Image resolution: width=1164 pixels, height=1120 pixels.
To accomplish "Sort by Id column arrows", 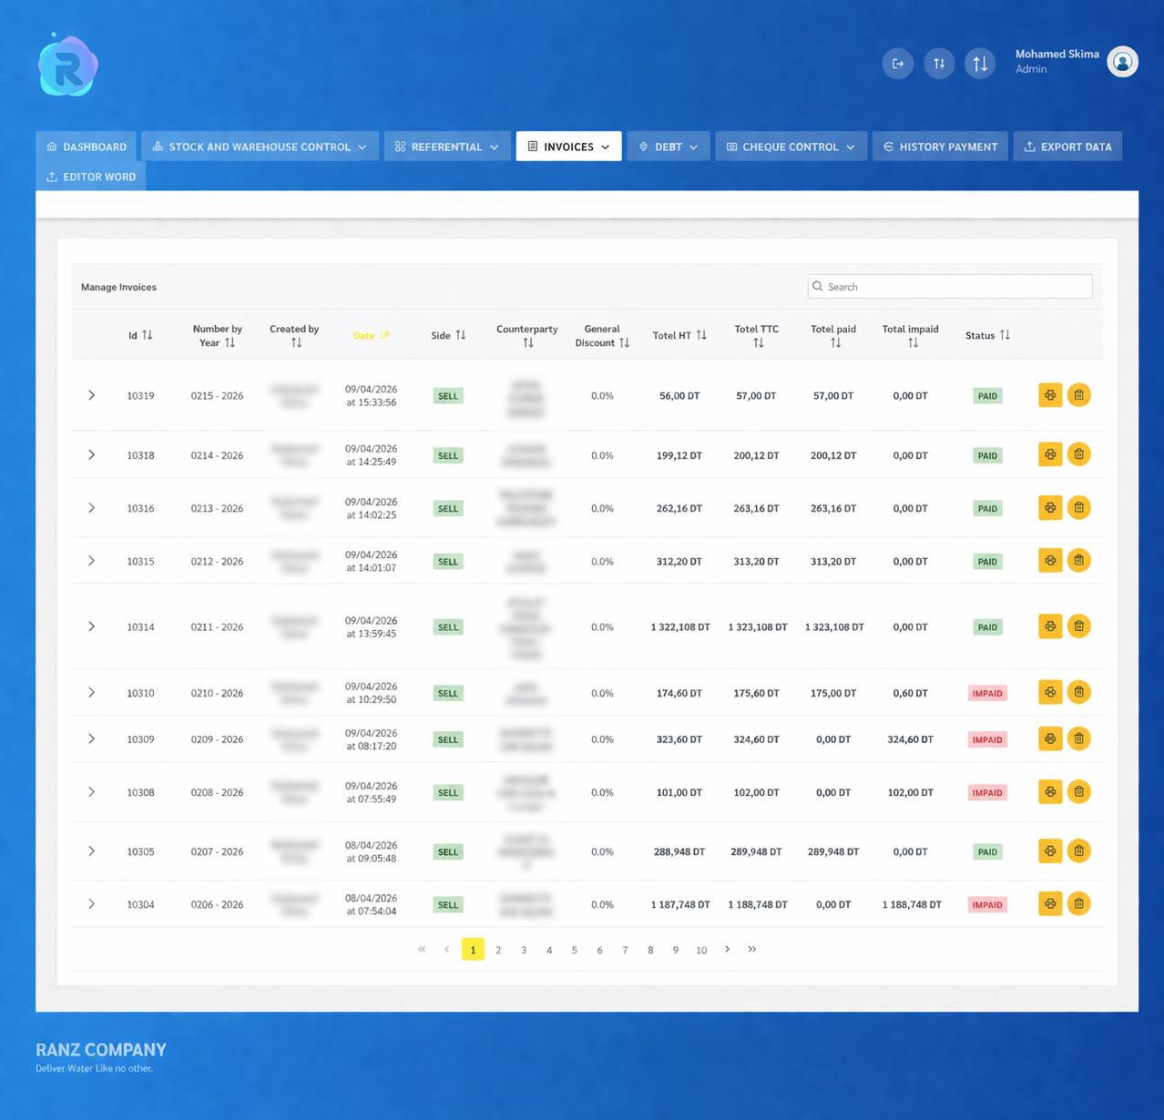I will tap(148, 335).
